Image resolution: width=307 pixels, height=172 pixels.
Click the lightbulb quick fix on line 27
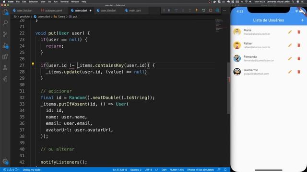click(x=33, y=64)
